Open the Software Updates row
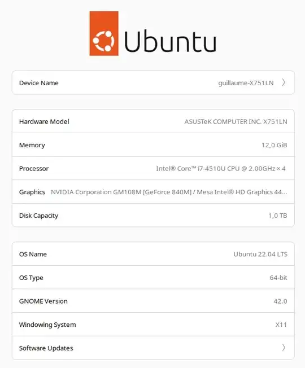This screenshot has width=305, height=368. [153, 348]
